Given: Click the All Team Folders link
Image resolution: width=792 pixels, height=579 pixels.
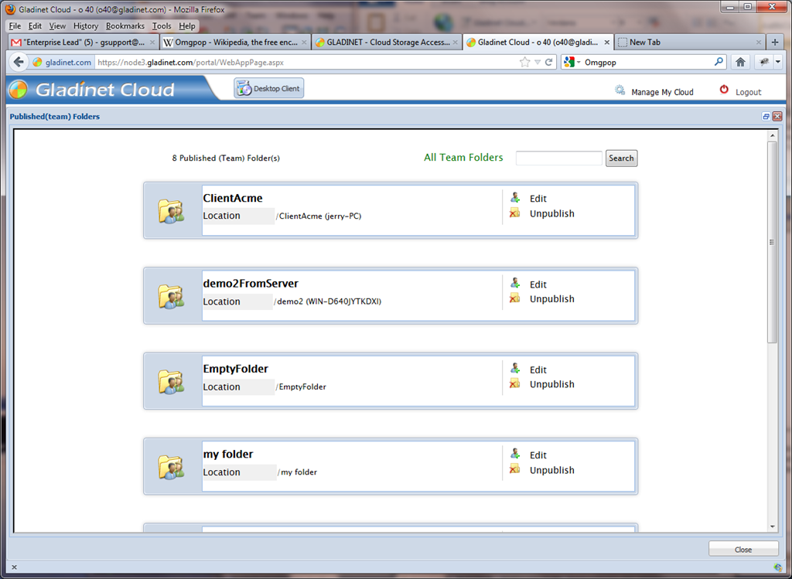Looking at the screenshot, I should click(x=463, y=158).
